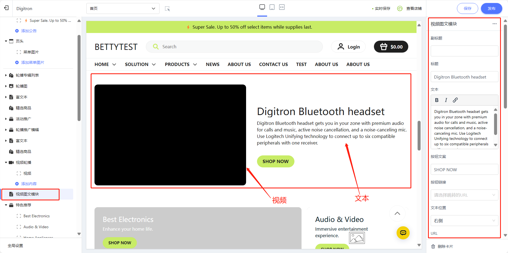Click the Login button in store header
Viewport: 508px width, 253px height.
pos(348,47)
